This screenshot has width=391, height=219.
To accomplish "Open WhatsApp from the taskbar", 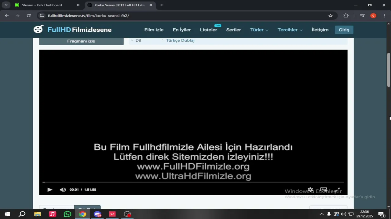I will [68, 214].
